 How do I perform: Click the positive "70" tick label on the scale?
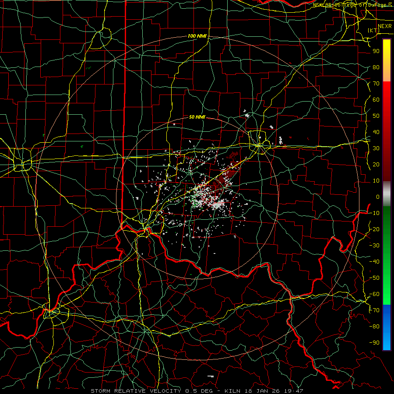point(376,84)
